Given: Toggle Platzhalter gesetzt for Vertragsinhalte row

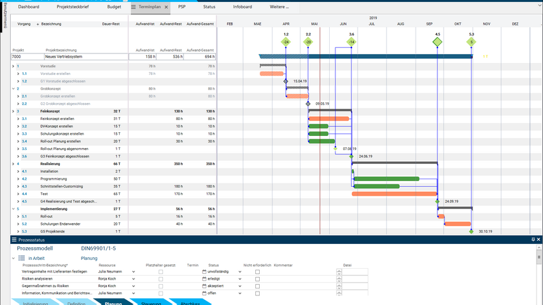Looking at the screenshot, I should 160,271.
